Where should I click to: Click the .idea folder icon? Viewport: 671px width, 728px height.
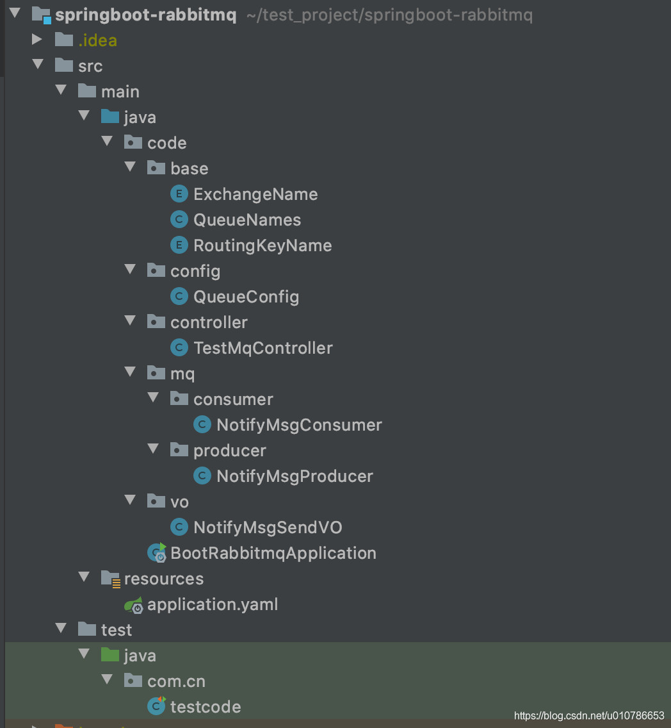point(63,40)
